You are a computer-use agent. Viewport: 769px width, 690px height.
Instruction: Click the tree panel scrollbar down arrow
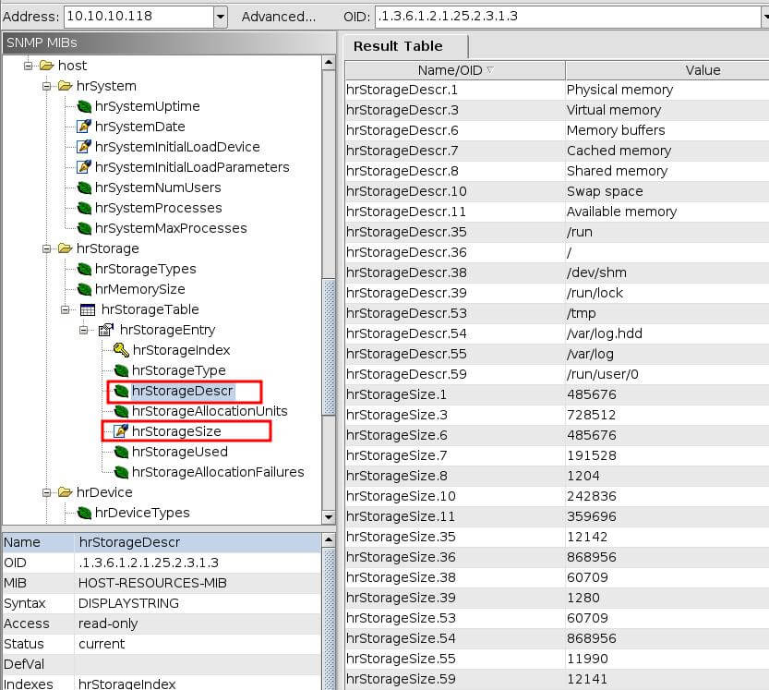(x=330, y=514)
